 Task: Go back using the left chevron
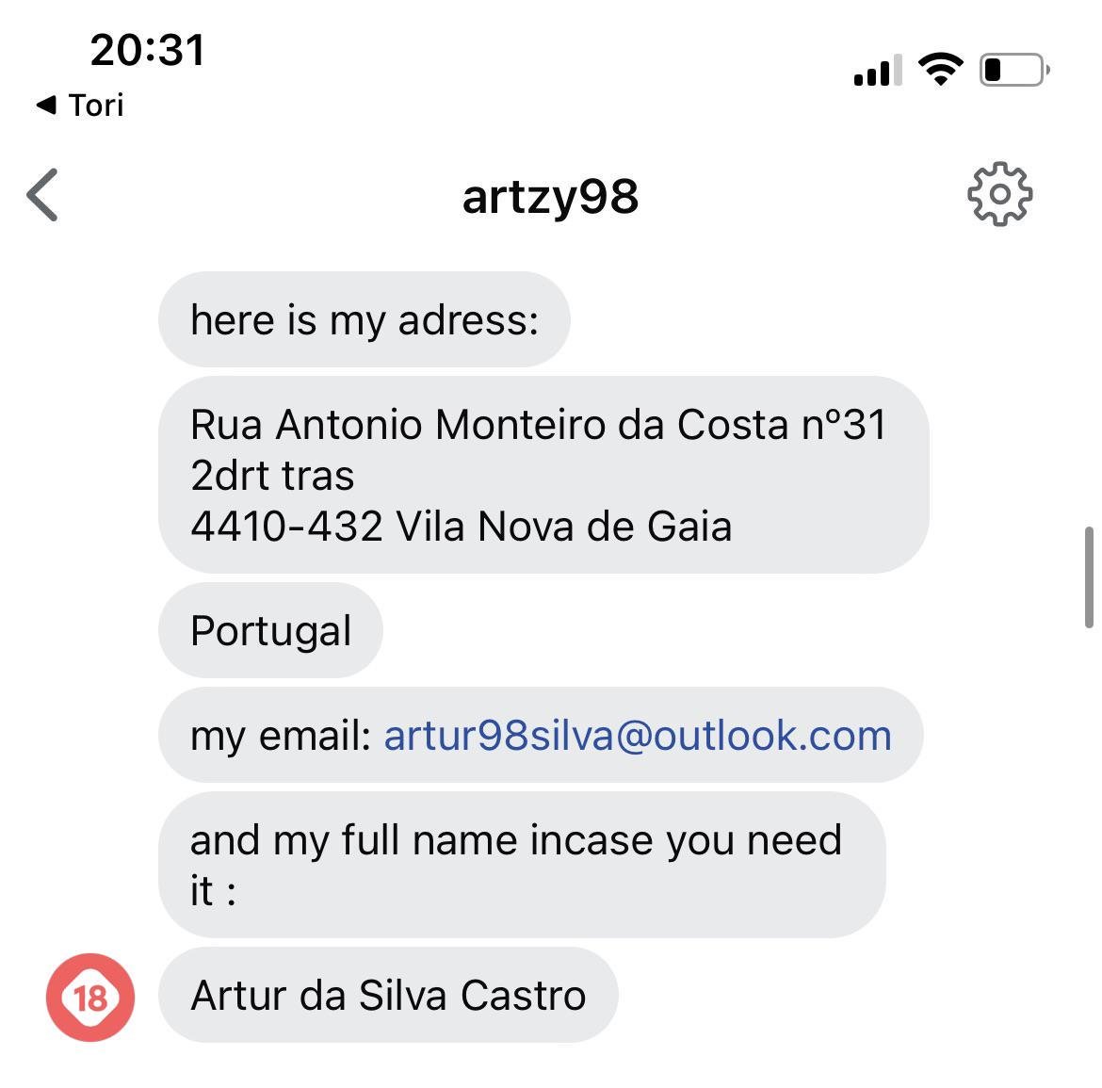(x=43, y=195)
